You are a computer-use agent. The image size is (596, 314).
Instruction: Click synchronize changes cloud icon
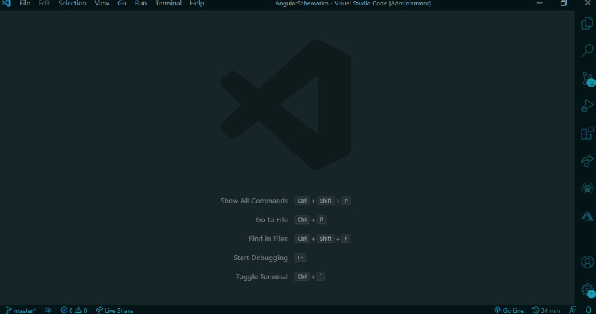click(48, 310)
